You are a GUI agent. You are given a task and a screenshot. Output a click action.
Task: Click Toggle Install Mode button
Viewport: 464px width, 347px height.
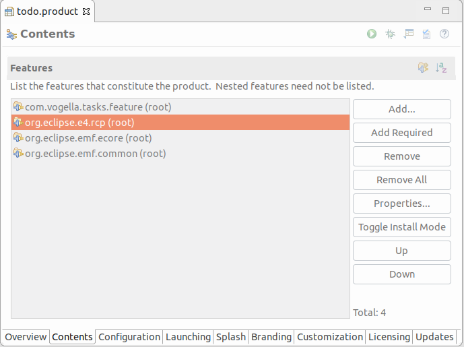point(401,227)
